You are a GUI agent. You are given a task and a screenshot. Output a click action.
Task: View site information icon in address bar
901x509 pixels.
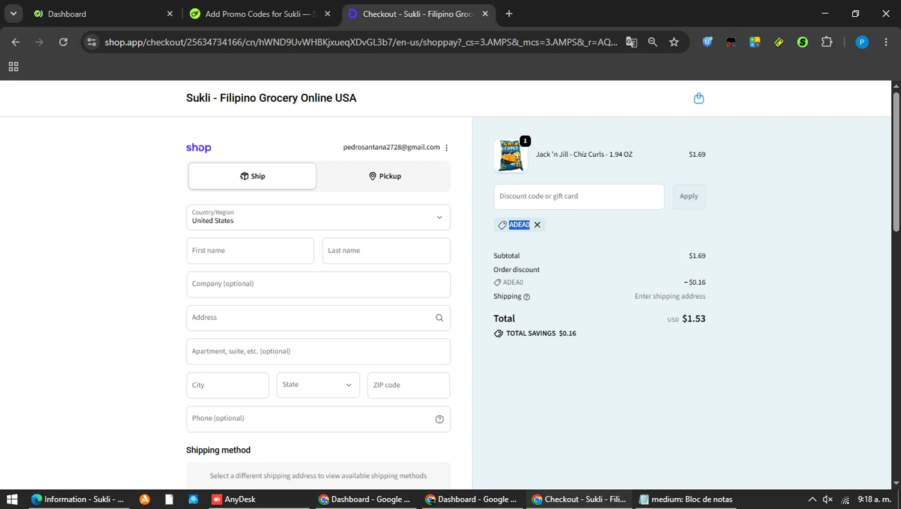91,42
